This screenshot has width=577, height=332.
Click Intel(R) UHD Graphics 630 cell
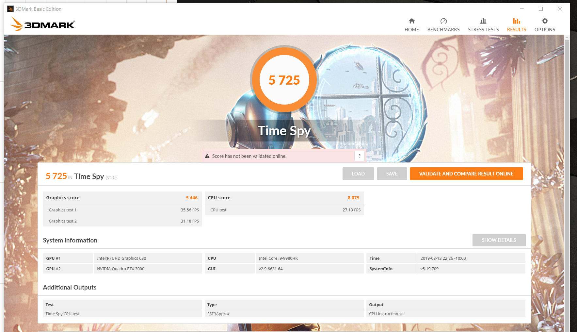coord(148,258)
